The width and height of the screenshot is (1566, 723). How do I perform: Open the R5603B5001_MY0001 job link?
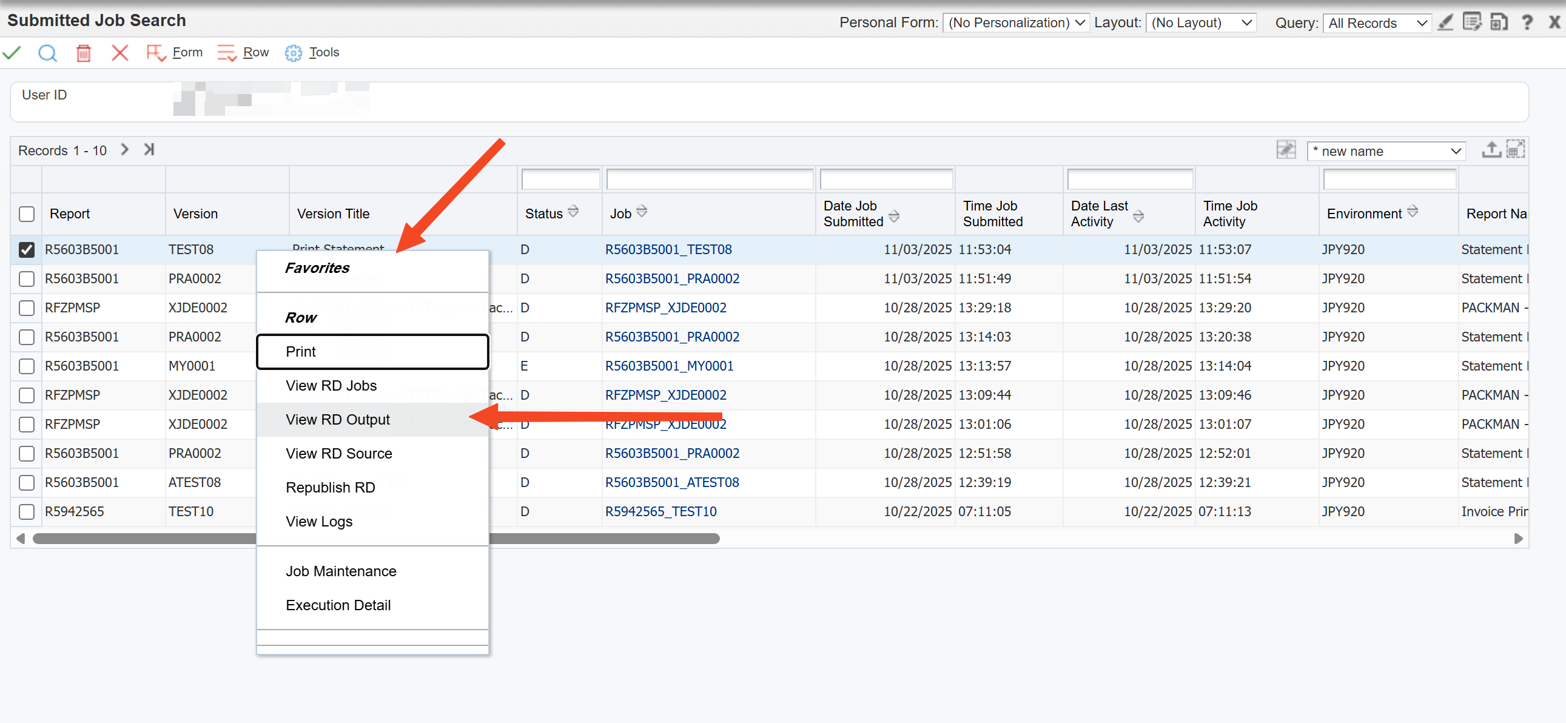point(669,366)
